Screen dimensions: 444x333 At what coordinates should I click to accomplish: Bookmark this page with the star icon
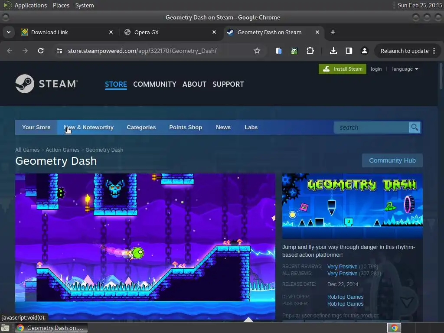257,51
